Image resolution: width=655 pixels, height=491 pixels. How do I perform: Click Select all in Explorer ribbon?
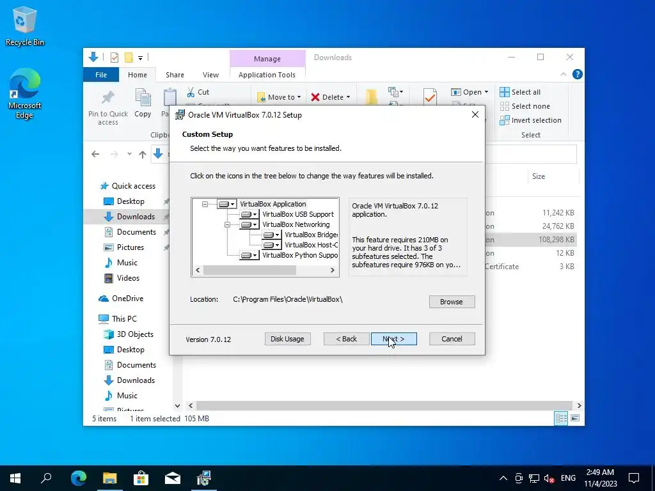pos(520,92)
